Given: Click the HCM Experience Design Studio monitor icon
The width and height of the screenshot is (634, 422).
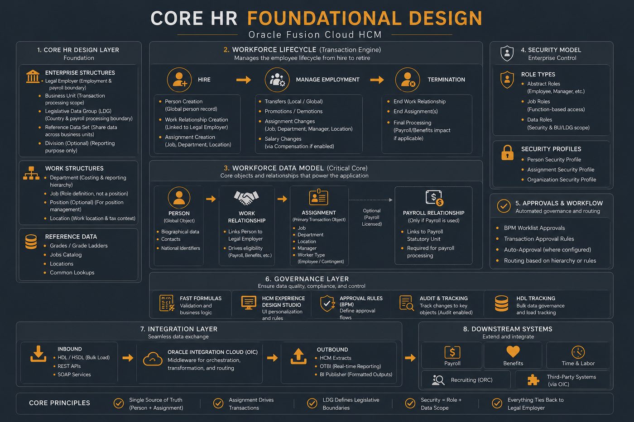Looking at the screenshot, I should (249, 303).
